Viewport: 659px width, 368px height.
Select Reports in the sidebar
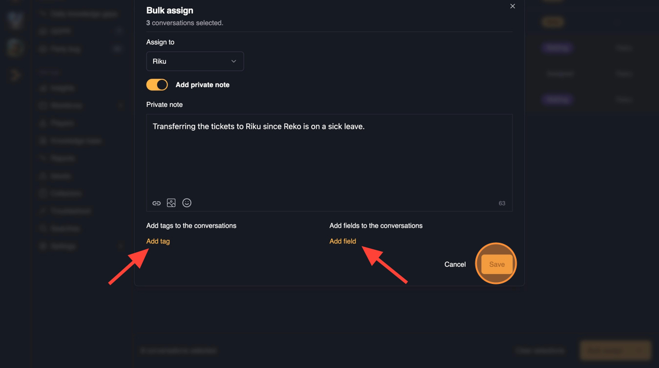[63, 158]
